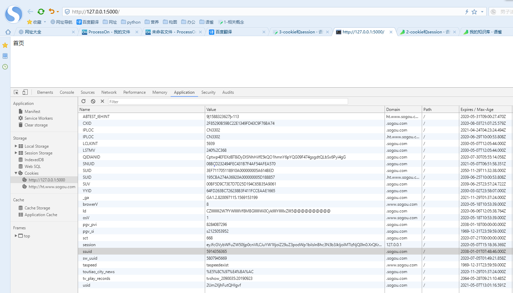Select http://ht.www.sogou.com cookies entry
The height and width of the screenshot is (293, 513).
pyautogui.click(x=52, y=187)
